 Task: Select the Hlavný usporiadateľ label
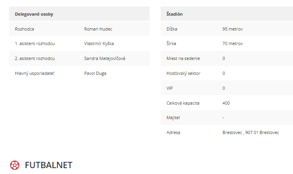35,73
